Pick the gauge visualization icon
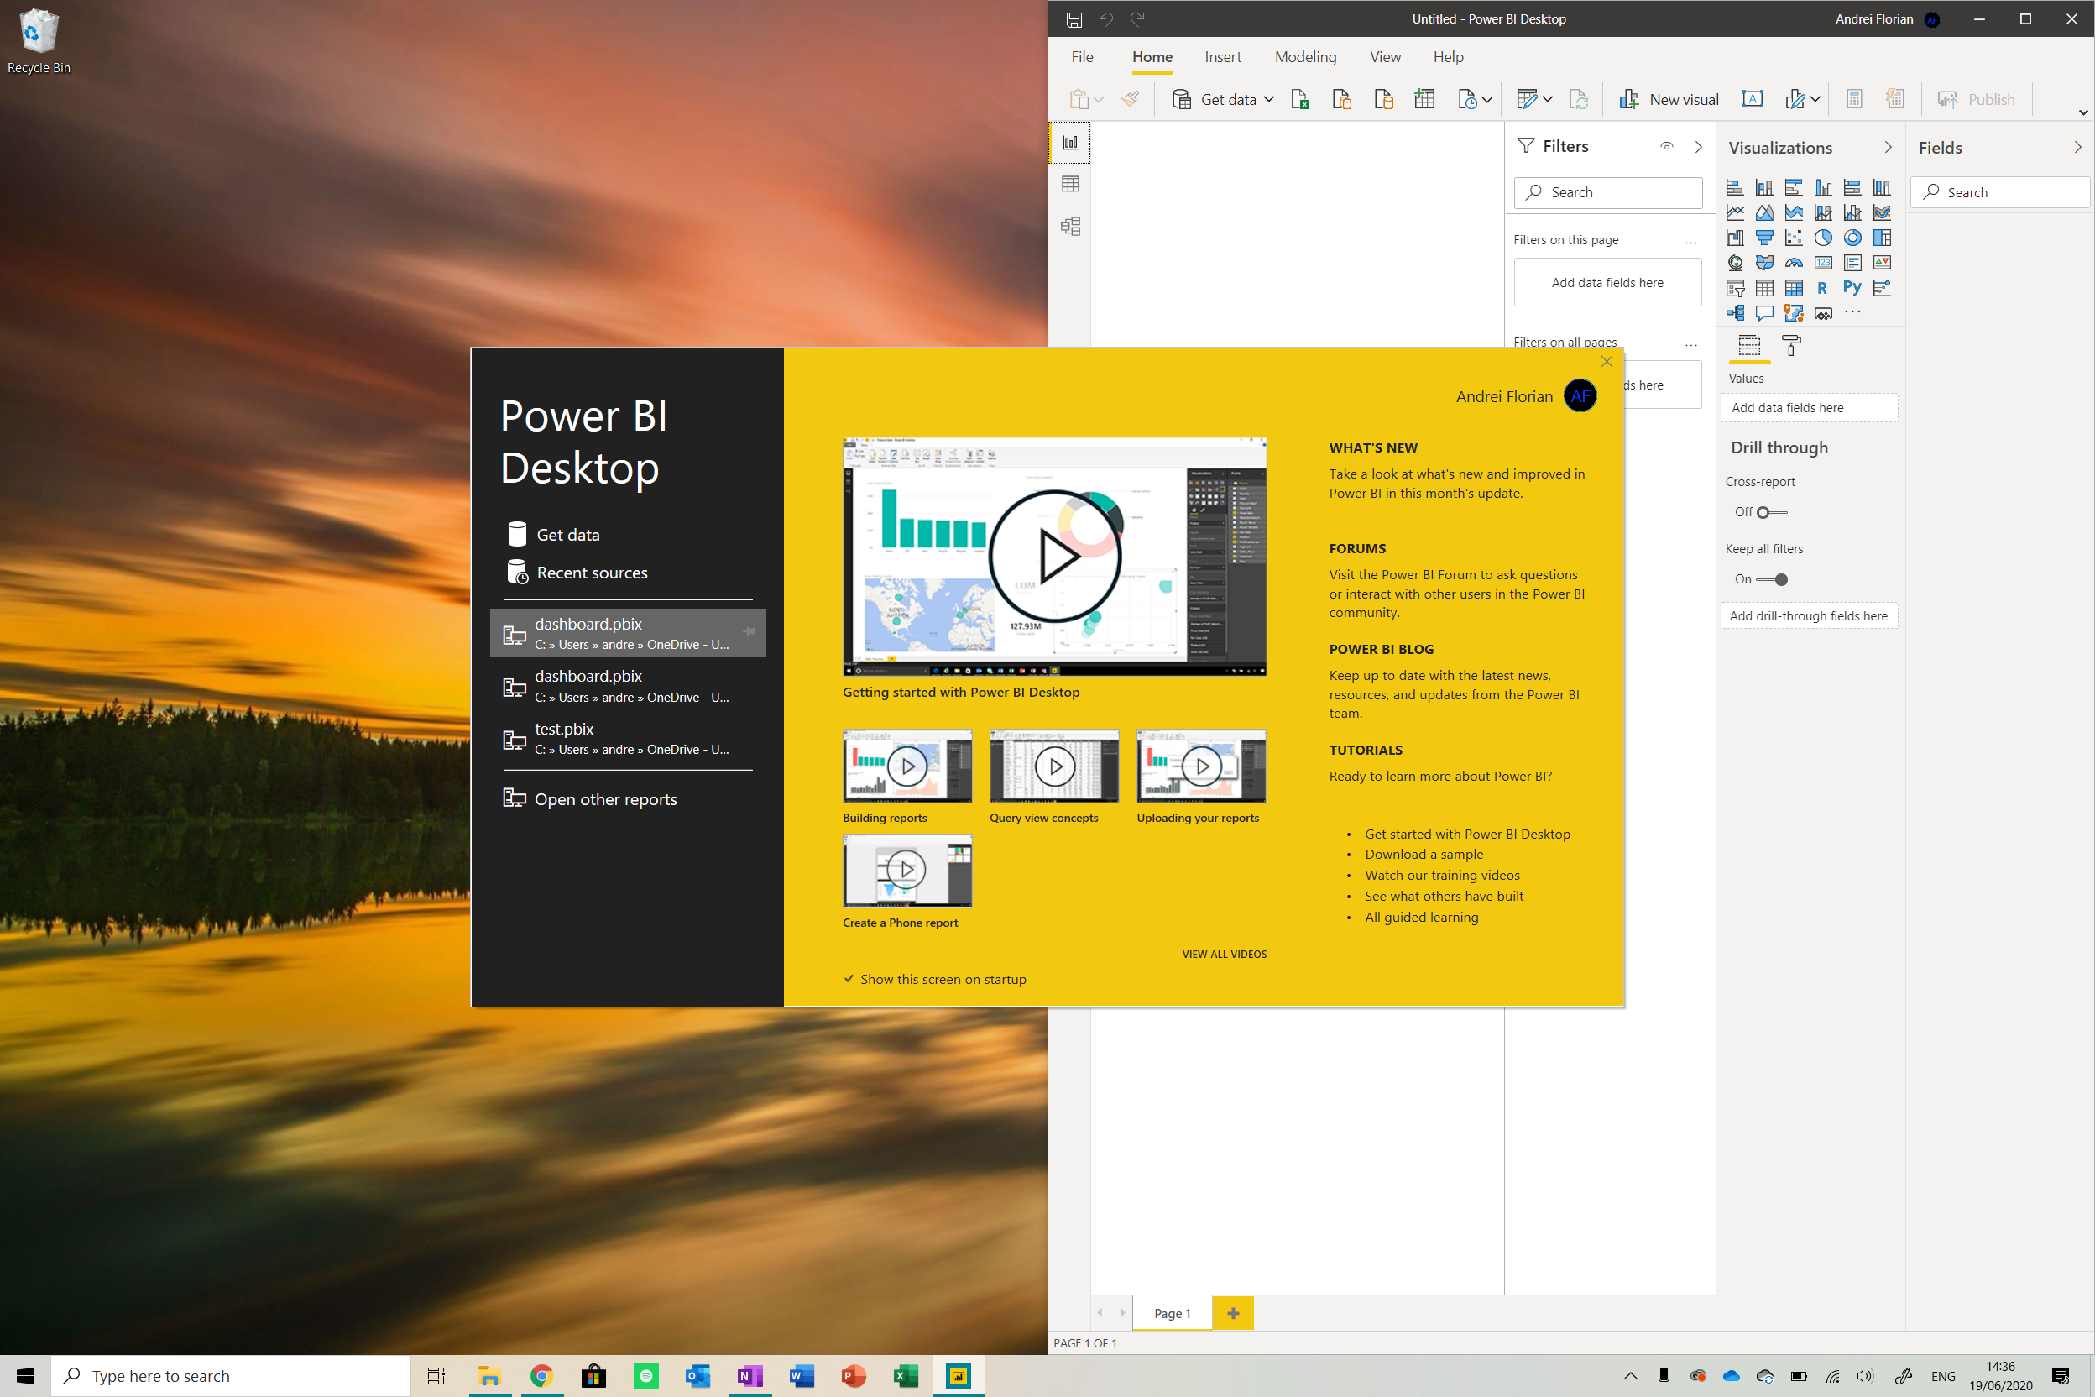Screen dimensions: 2095x1397 (x=1793, y=263)
